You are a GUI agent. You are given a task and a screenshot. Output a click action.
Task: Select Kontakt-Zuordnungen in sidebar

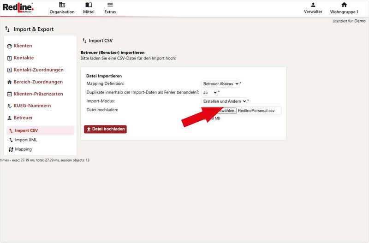pos(38,70)
